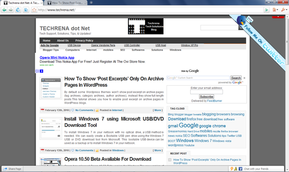This screenshot has height=172, width=289.
Task: Click the Window XP Pro ad link
Action: click(190, 45)
